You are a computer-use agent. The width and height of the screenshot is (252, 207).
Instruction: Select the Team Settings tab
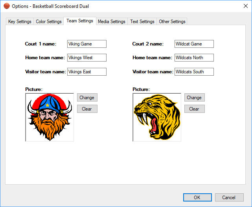pyautogui.click(x=80, y=21)
